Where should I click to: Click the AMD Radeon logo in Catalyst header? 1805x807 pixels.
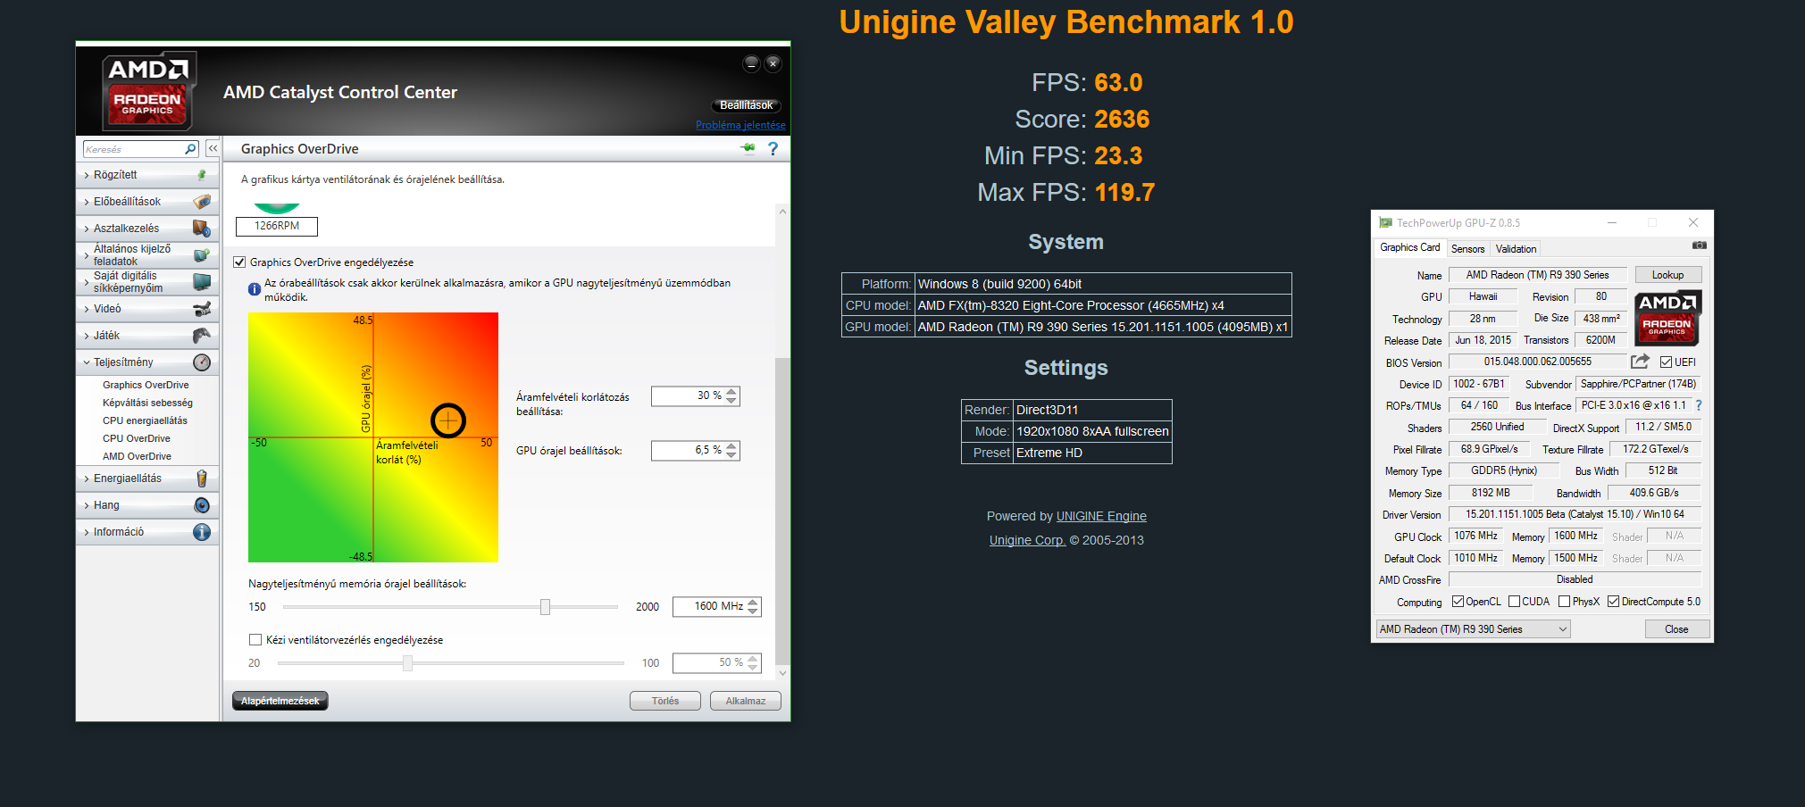[x=147, y=92]
